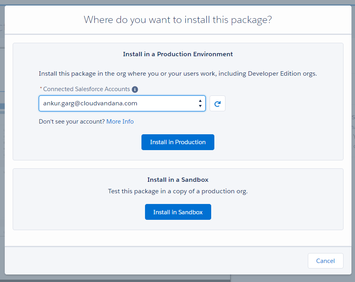Click the dimmed page background at far right
The image size is (355, 282).
pyautogui.click(x=353, y=136)
